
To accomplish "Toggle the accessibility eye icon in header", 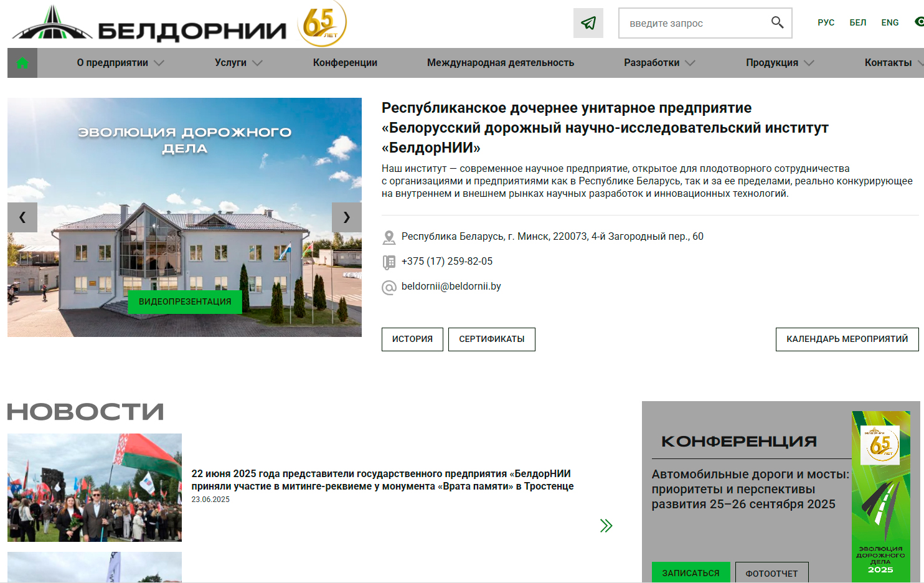I will [919, 22].
